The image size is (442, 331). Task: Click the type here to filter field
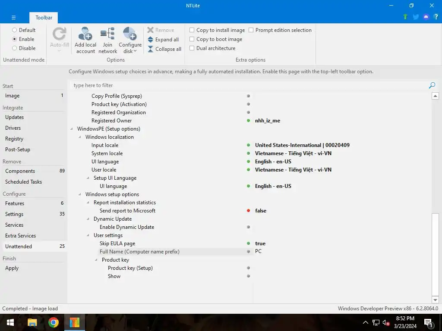248,85
